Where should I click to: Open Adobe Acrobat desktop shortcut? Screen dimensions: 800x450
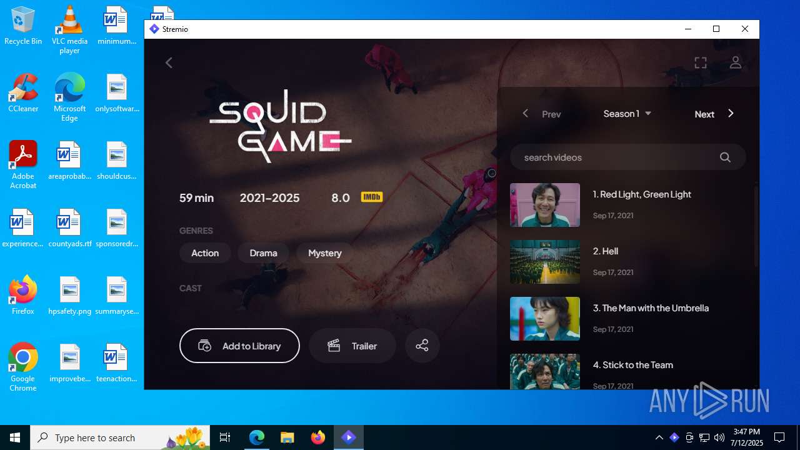coord(23,165)
